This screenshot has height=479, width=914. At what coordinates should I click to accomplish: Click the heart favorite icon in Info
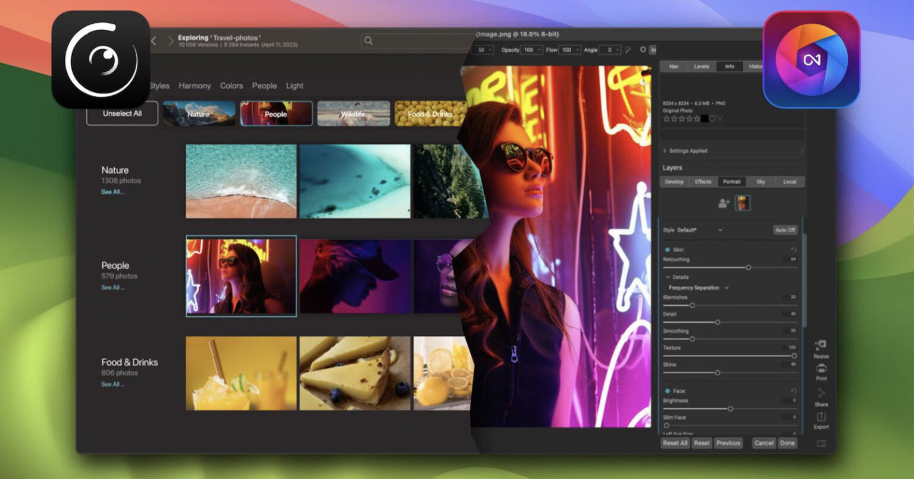tap(712, 119)
